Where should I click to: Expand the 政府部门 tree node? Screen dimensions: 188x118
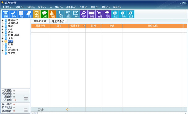coord(3,50)
